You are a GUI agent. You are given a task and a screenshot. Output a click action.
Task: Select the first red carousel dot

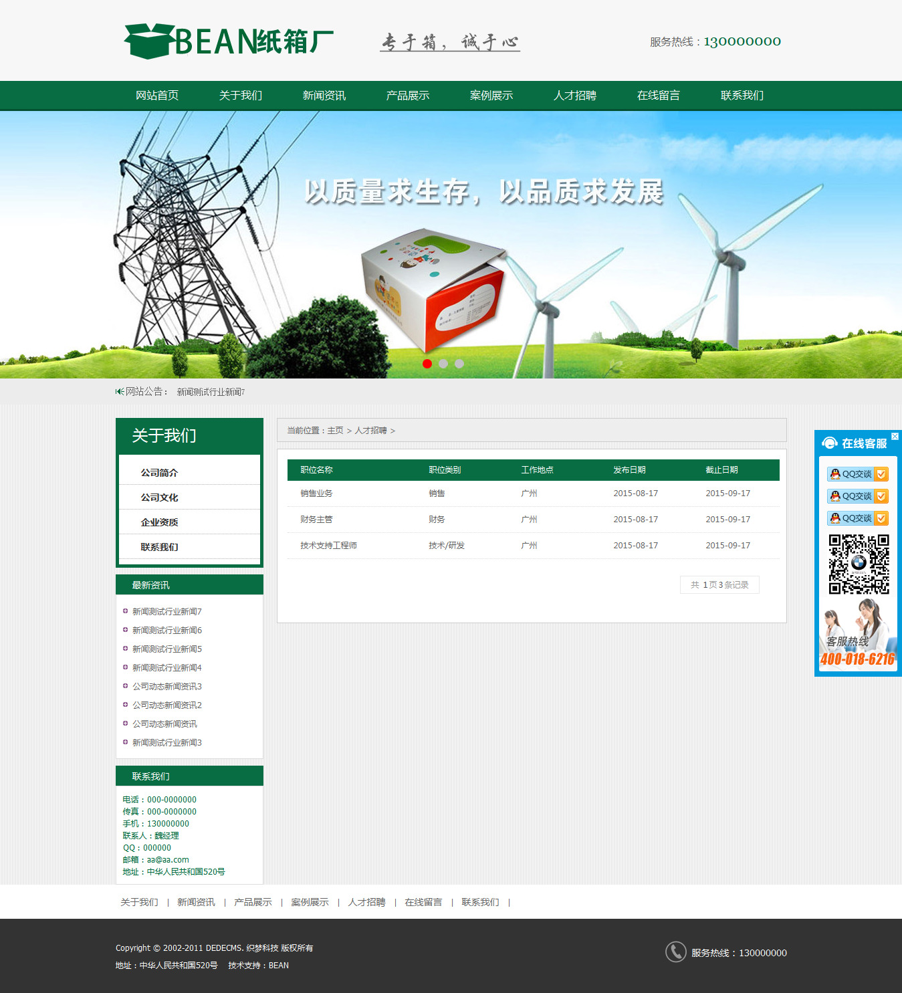tap(427, 364)
